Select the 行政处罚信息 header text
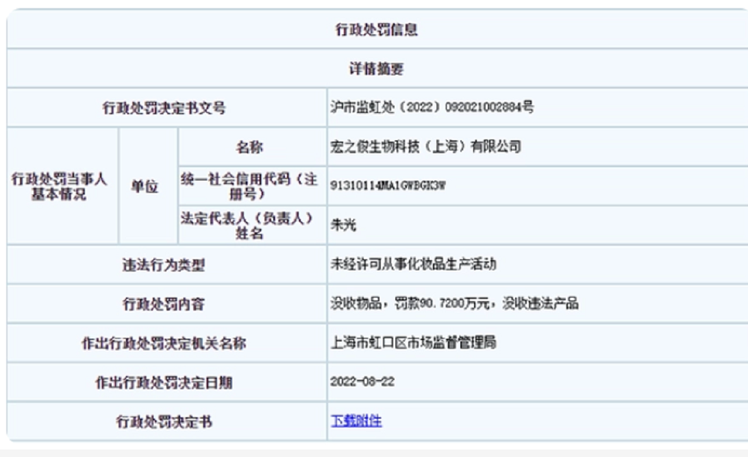748x457 pixels. tap(376, 29)
